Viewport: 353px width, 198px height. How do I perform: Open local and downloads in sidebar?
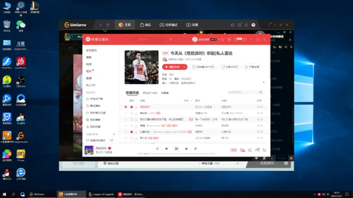click(x=95, y=99)
